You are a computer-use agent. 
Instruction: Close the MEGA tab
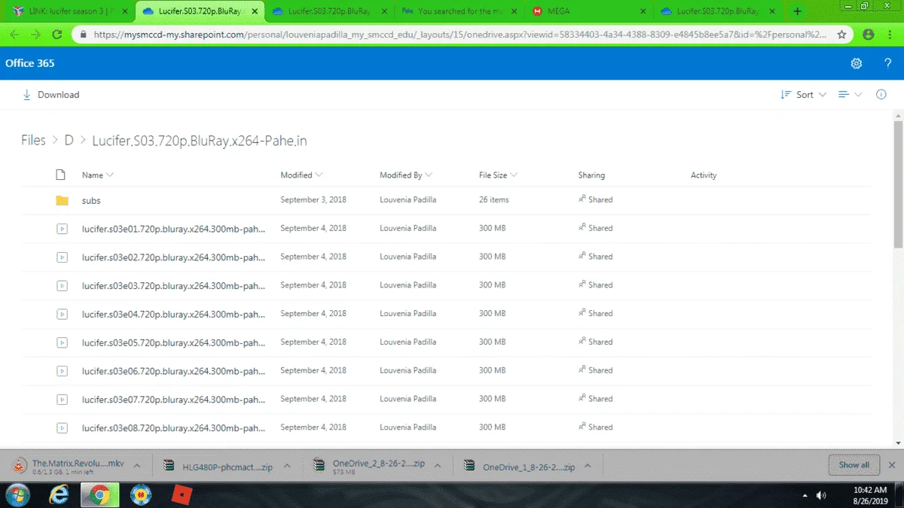tap(643, 11)
